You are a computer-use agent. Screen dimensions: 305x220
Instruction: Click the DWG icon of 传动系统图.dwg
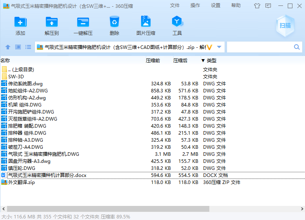click(4, 83)
